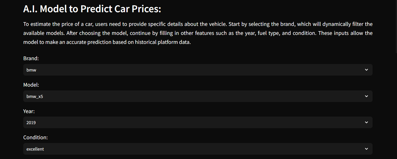The width and height of the screenshot is (397, 159).
Task: Click the chevron arrow in Condition selector
Action: [x=366, y=149]
